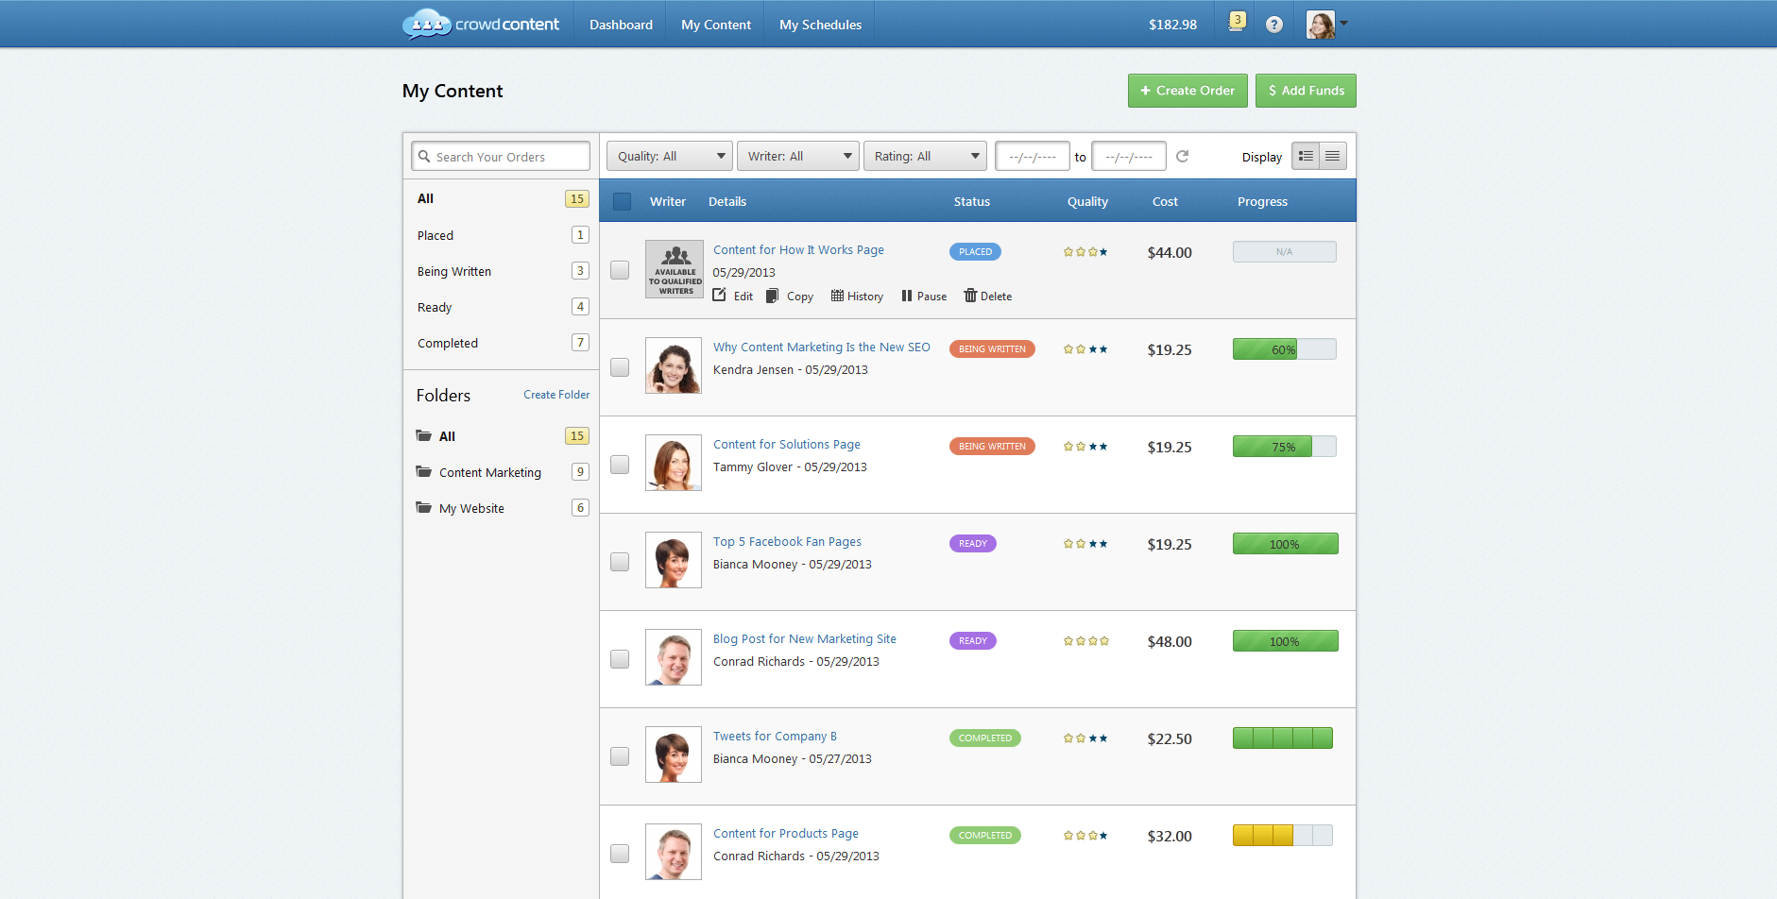1777x899 pixels.
Task: Click the Create Folder link
Action: tap(556, 395)
